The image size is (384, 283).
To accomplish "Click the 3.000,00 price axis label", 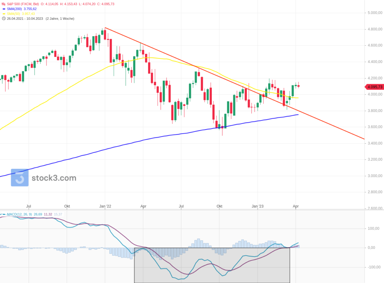I will pyautogui.click(x=375, y=176).
